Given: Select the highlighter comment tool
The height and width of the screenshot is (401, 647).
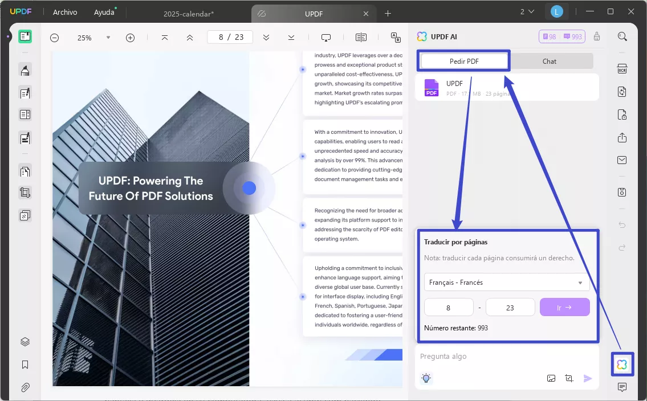Looking at the screenshot, I should (x=25, y=71).
